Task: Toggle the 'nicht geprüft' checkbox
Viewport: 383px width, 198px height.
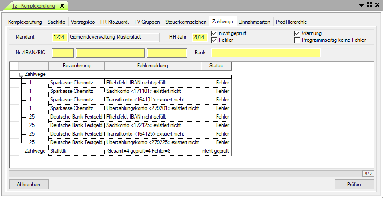Action: pos(214,34)
